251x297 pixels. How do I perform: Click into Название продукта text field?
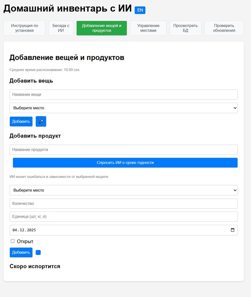click(x=123, y=149)
